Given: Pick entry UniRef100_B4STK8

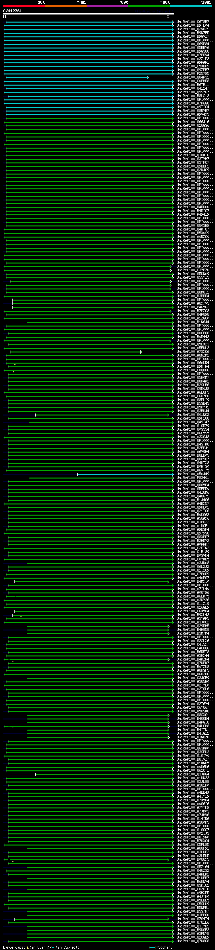Looking at the screenshot, I should point(192,444).
